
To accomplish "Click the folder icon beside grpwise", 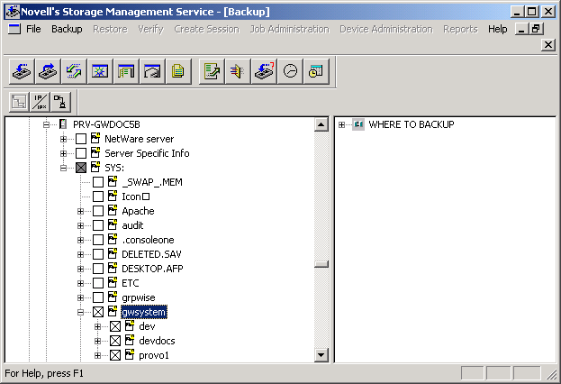I will coord(113,297).
